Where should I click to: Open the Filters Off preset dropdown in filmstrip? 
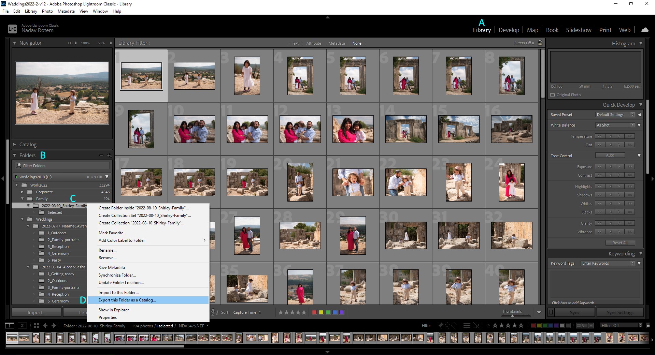pos(621,326)
